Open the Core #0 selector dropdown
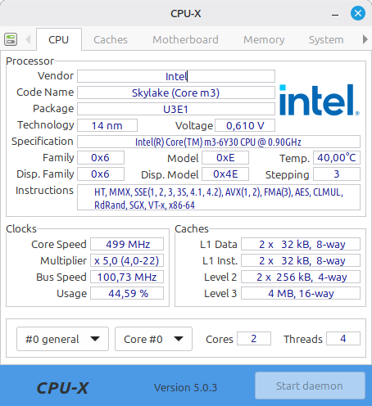This screenshot has width=372, height=406. (153, 339)
